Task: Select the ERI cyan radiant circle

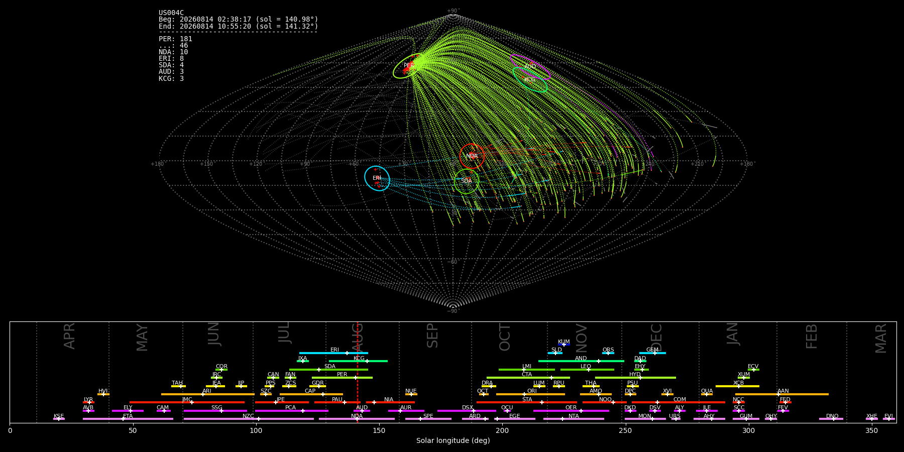Action: (x=377, y=178)
